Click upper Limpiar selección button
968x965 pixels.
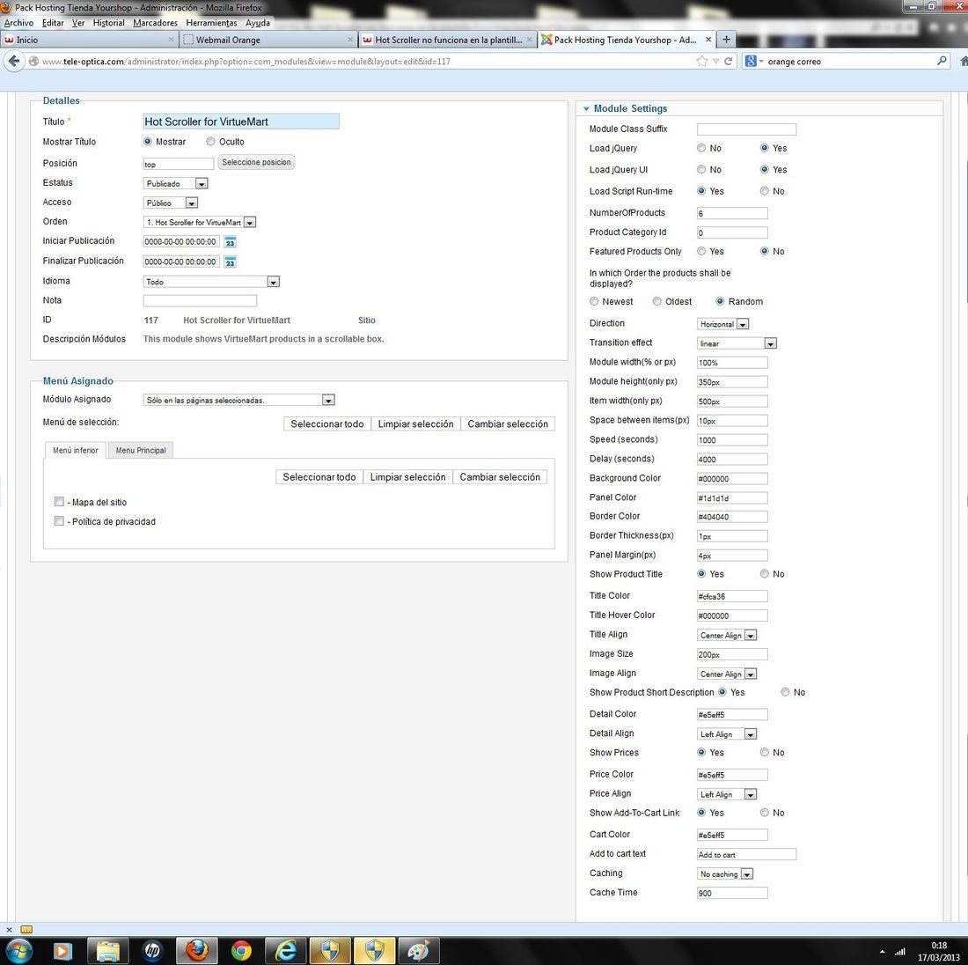click(415, 424)
